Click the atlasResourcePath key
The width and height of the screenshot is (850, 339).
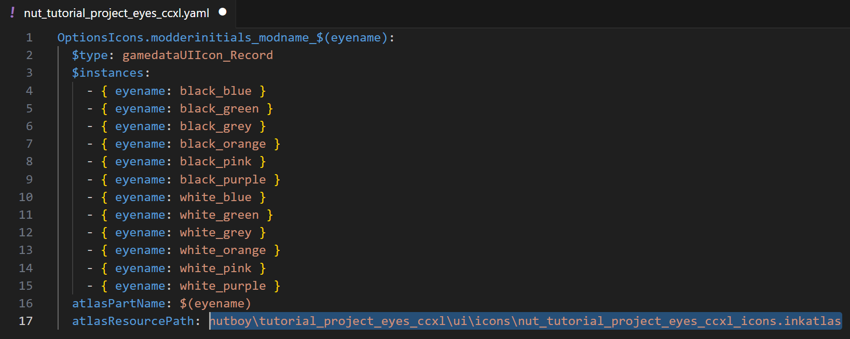(133, 321)
